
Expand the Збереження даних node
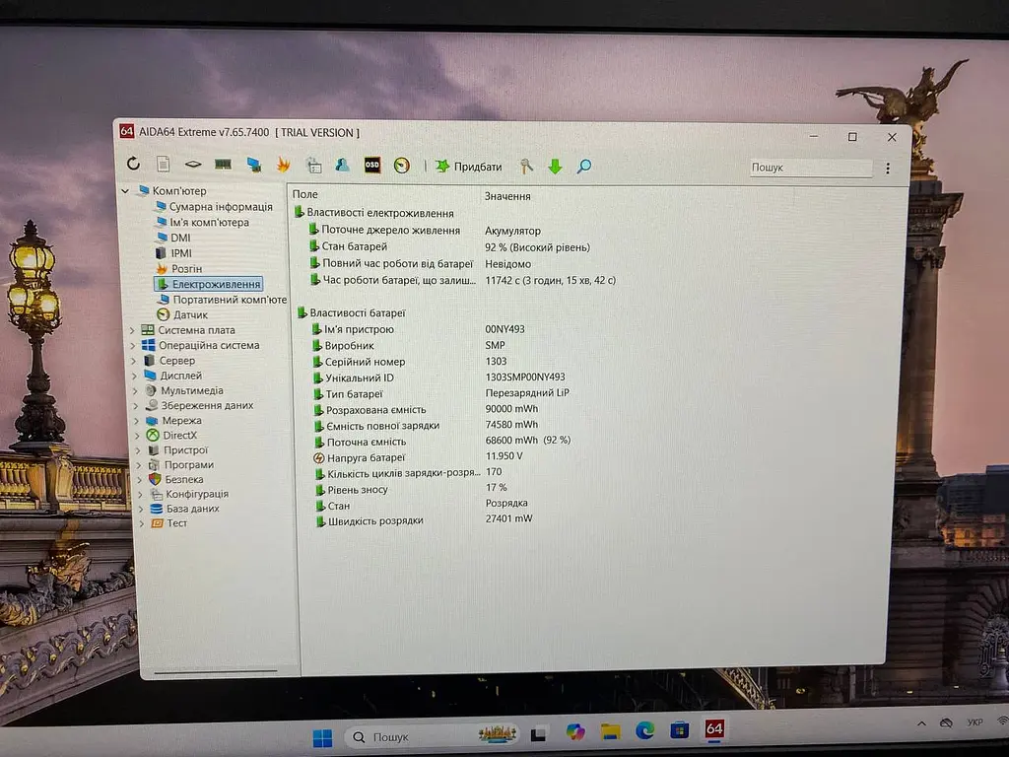tap(136, 405)
